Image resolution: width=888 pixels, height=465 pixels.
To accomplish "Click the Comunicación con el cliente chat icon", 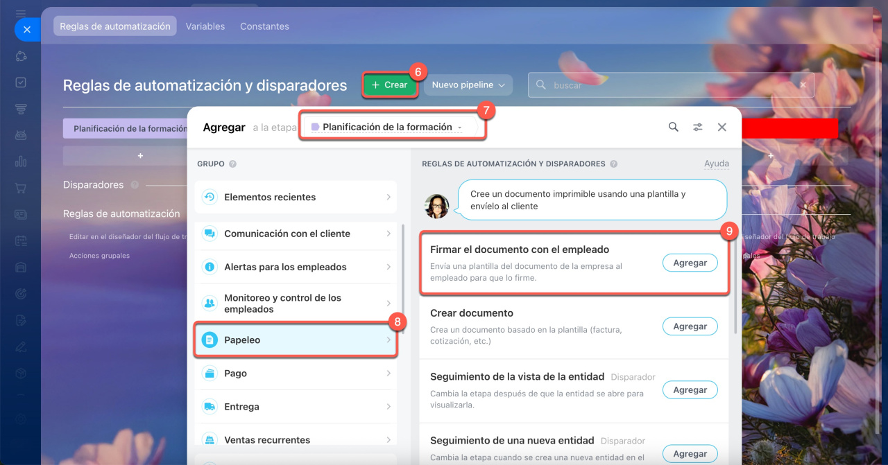I will [x=210, y=234].
